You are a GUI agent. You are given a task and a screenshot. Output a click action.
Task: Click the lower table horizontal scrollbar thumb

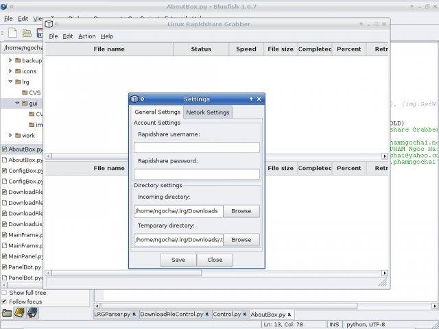(x=126, y=273)
